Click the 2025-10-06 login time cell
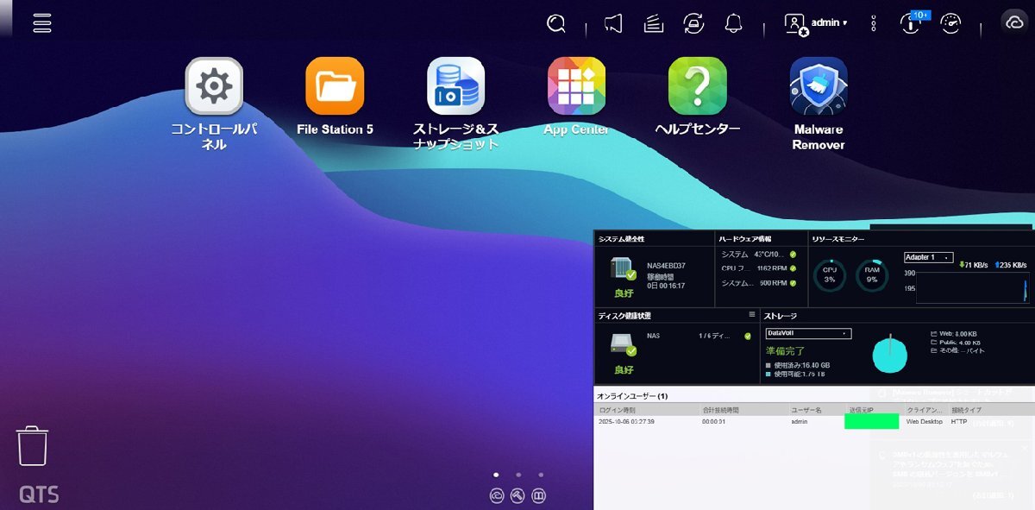 tap(626, 422)
